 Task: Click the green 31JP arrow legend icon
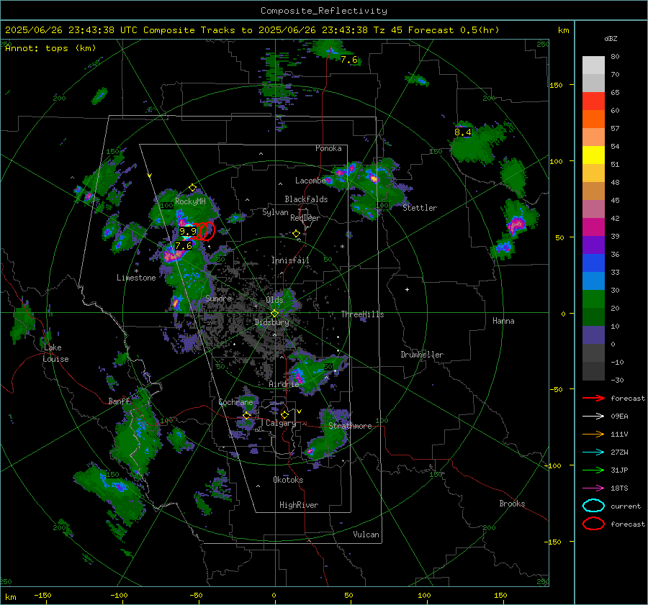pos(593,470)
